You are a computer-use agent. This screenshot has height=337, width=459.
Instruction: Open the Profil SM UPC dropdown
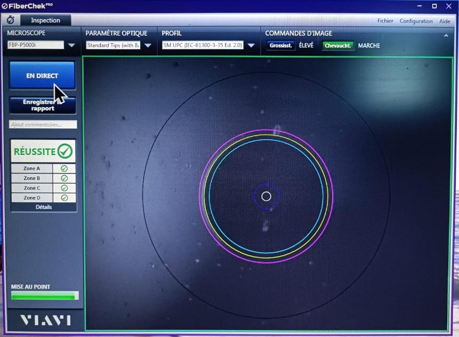[x=251, y=46]
